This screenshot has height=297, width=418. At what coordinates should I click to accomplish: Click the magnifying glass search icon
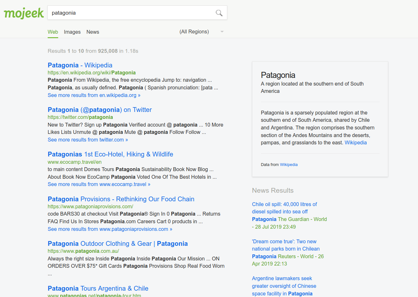(x=219, y=13)
